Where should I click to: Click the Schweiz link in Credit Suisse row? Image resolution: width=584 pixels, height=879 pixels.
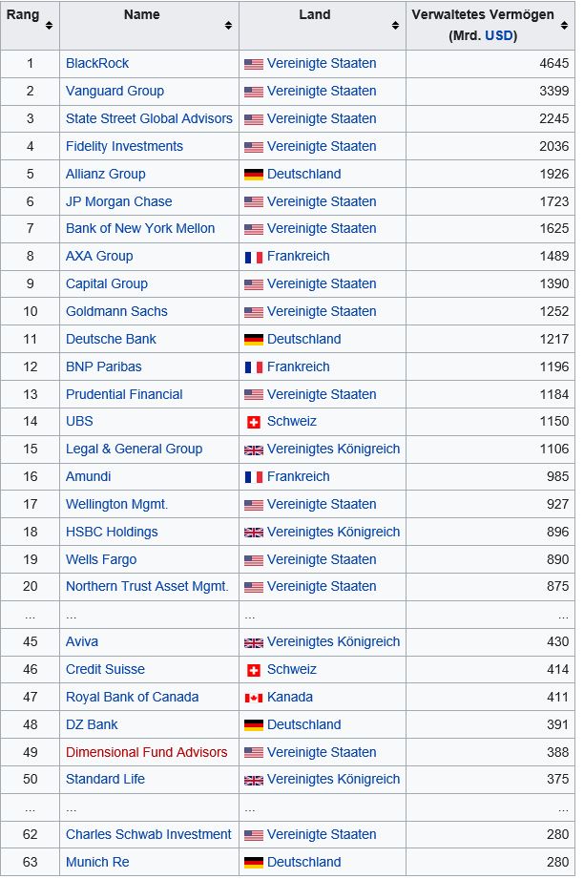291,670
